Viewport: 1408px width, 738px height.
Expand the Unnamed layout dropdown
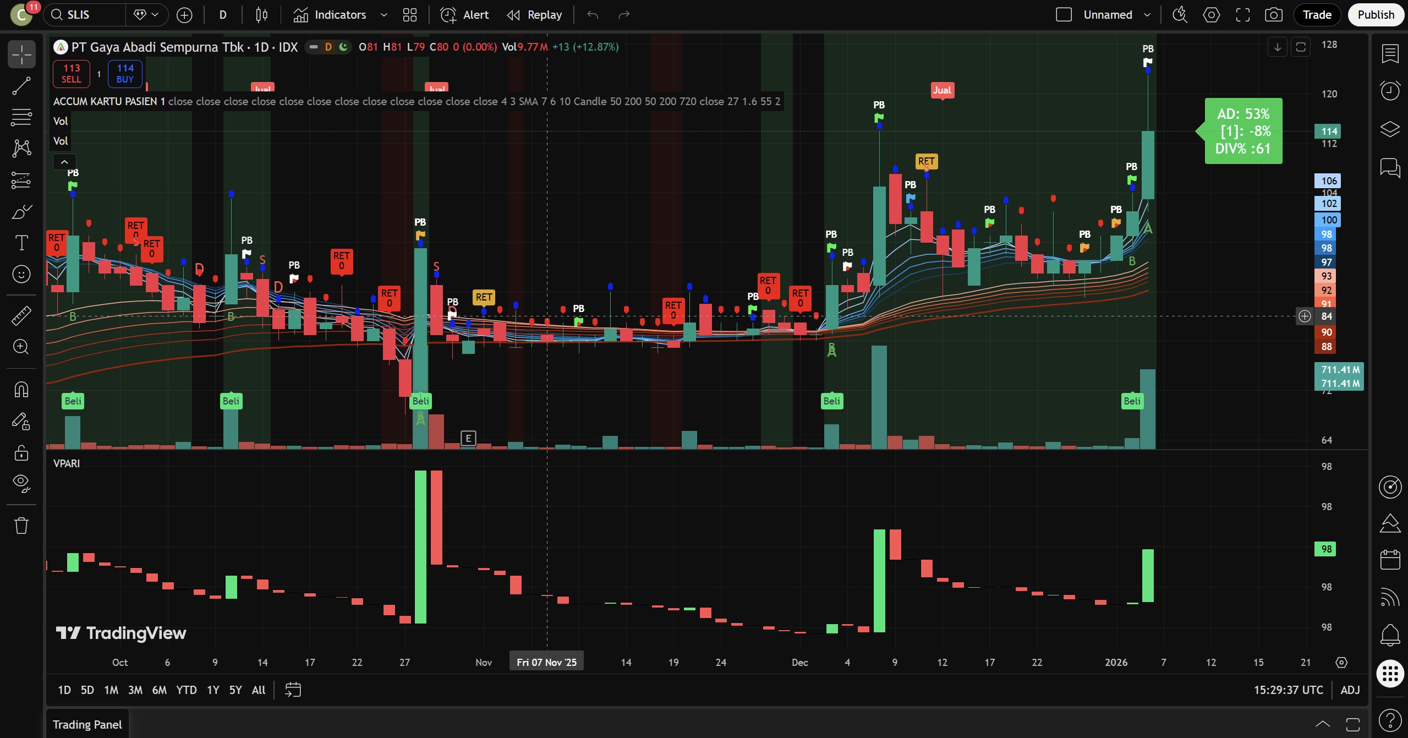(x=1147, y=15)
